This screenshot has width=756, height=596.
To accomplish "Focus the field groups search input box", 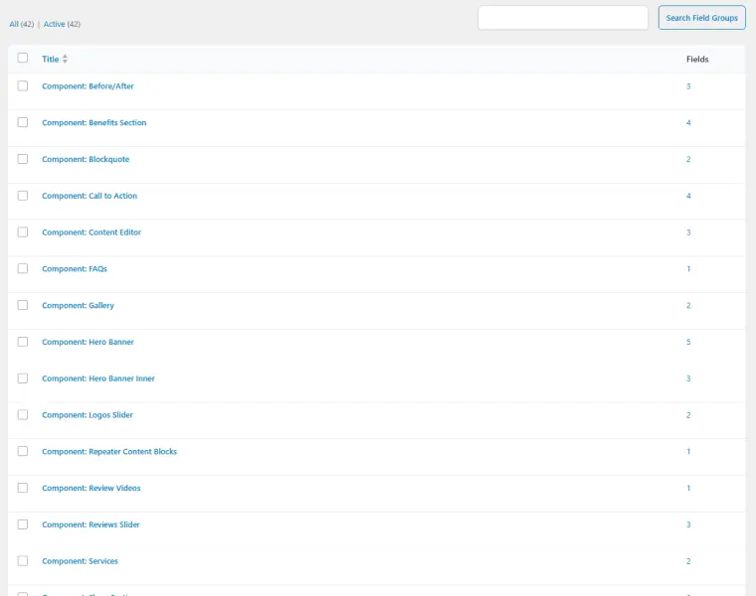I will [563, 18].
